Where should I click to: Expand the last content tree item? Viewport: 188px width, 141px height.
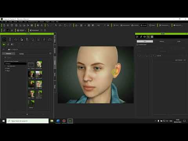coord(6,71)
